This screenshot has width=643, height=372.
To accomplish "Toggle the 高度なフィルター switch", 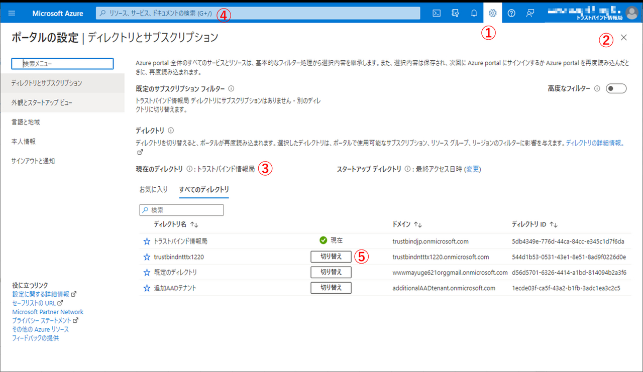I will 616,89.
